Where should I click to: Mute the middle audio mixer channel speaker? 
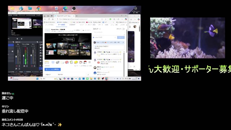(24, 66)
